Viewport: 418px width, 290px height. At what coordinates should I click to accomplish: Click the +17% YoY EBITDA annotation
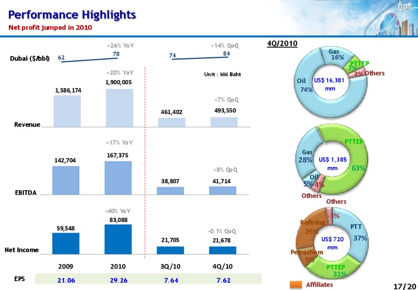119,142
